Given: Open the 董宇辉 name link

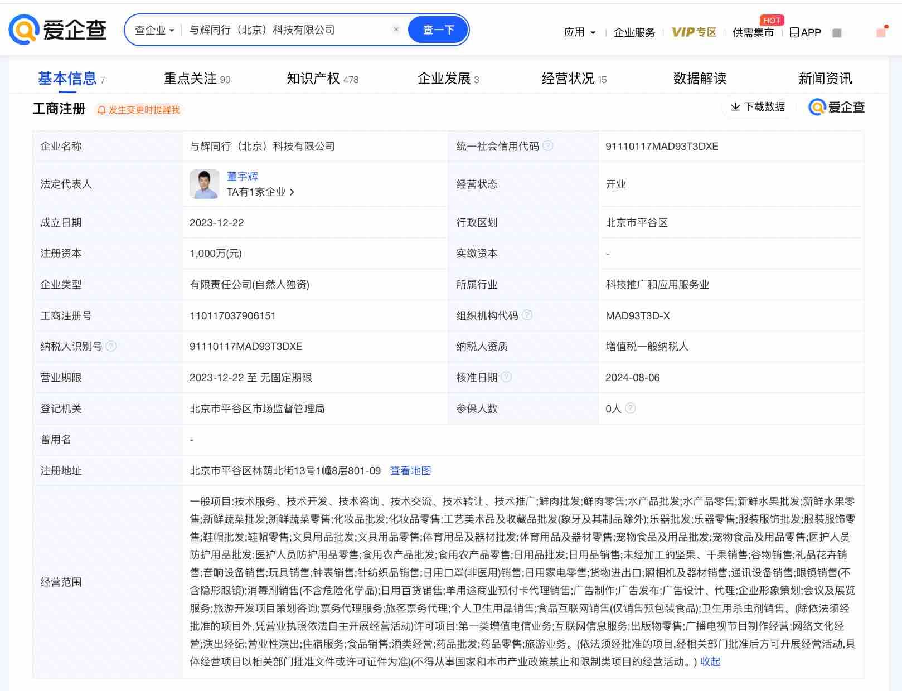Looking at the screenshot, I should (243, 177).
